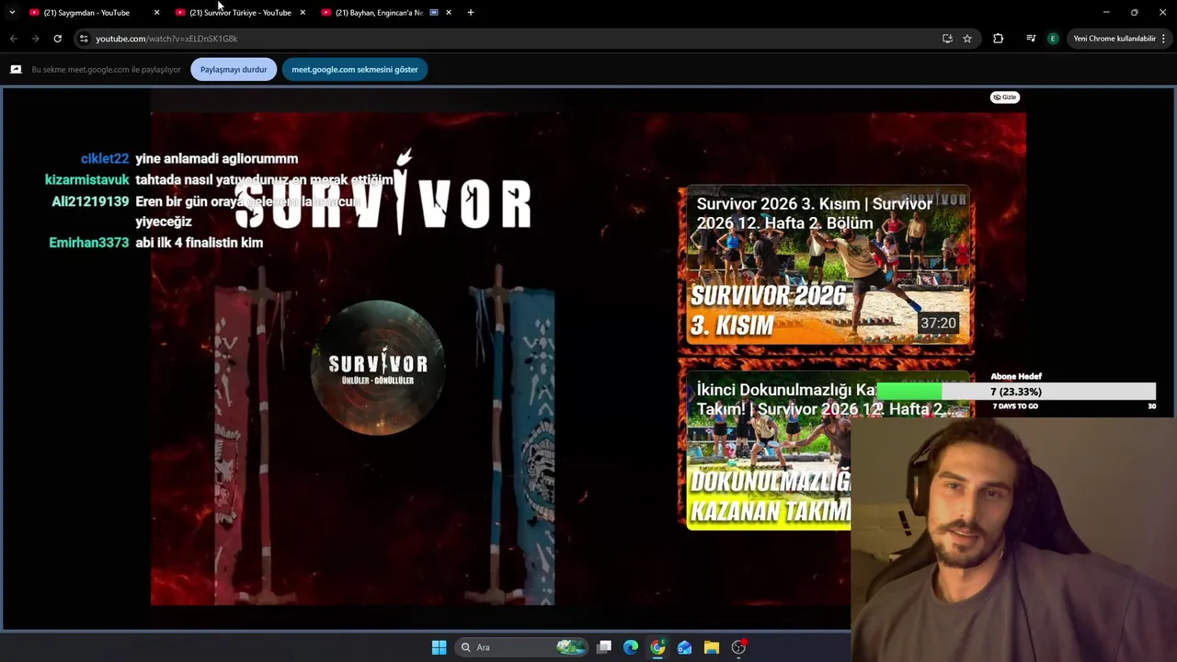Reload the YouTube page
The width and height of the screenshot is (1177, 662).
[x=57, y=39]
